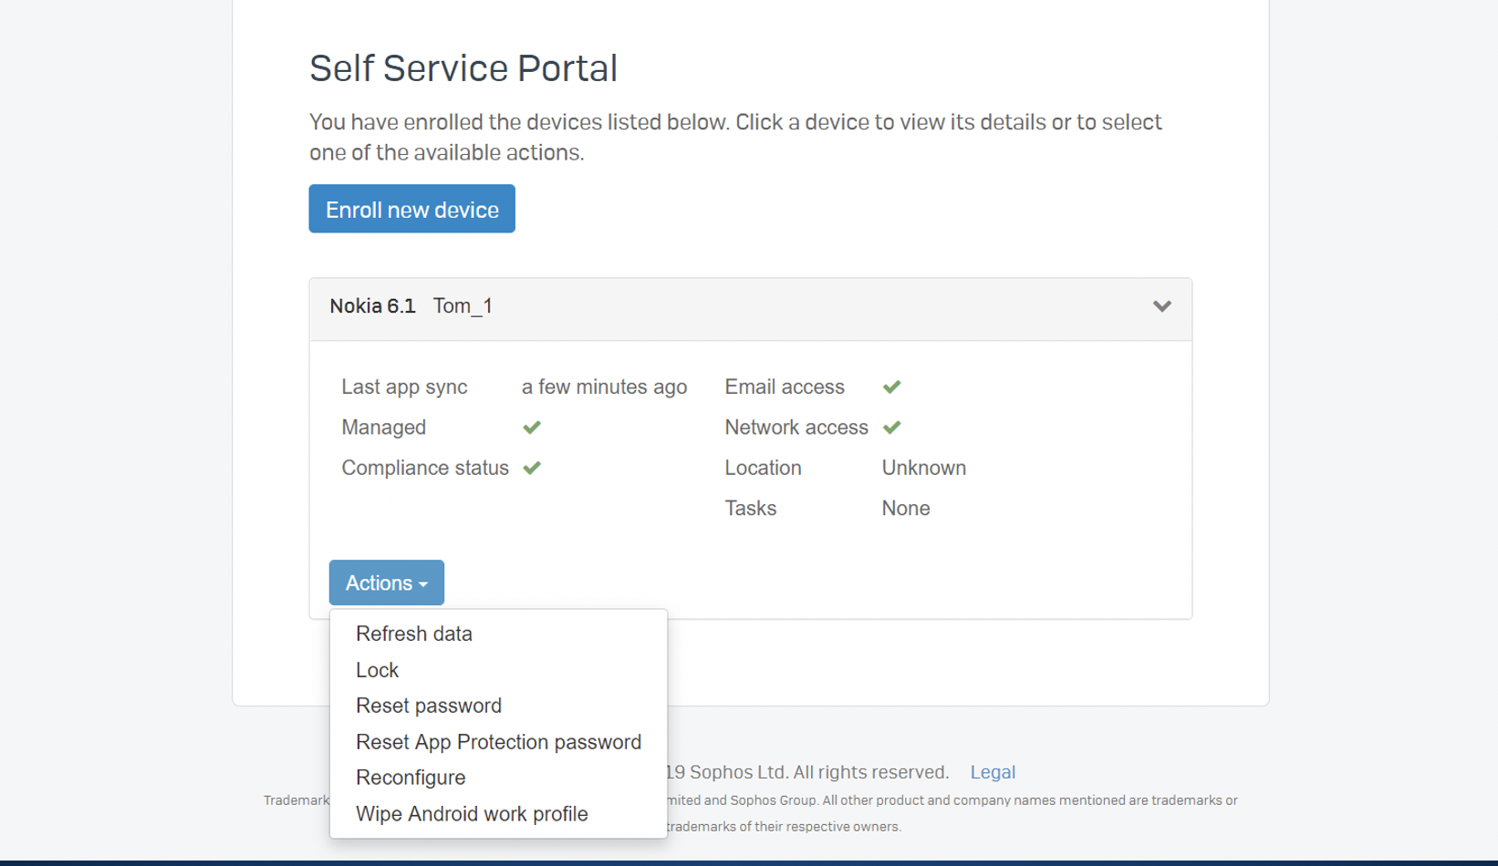This screenshot has height=866, width=1498.
Task: Open the Legal link in footer
Action: [x=992, y=772]
